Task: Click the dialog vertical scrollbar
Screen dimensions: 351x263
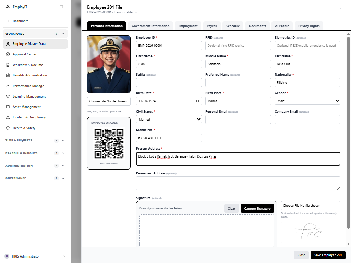Action: (x=348, y=133)
